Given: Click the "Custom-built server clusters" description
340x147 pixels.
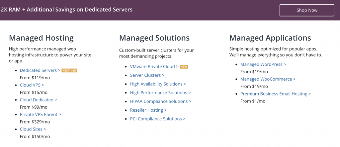Looking at the screenshot, I should coord(157,53).
